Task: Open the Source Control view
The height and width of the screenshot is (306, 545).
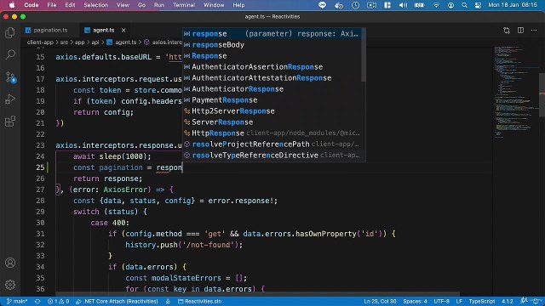Action: tap(10, 76)
